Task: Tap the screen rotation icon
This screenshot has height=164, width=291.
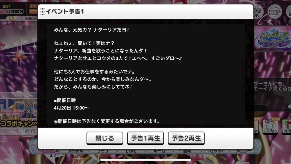Action: [275, 12]
